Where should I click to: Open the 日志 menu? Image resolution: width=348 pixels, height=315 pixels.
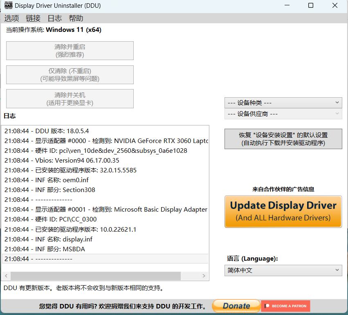55,18
